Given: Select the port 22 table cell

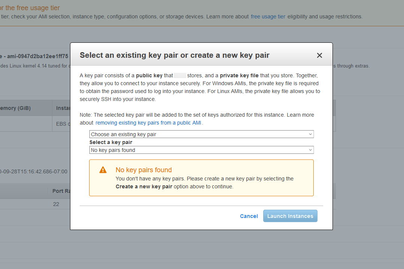Looking at the screenshot, I should (56, 204).
